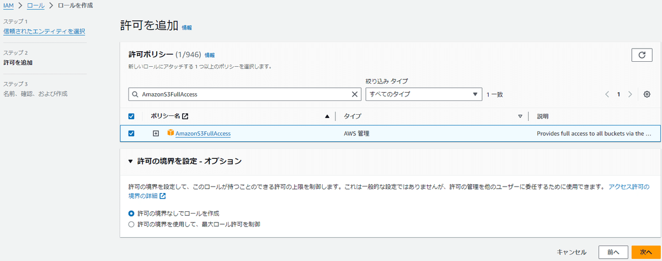Click the 1 一致 match count text
This screenshot has height=261, width=662.
(x=495, y=94)
